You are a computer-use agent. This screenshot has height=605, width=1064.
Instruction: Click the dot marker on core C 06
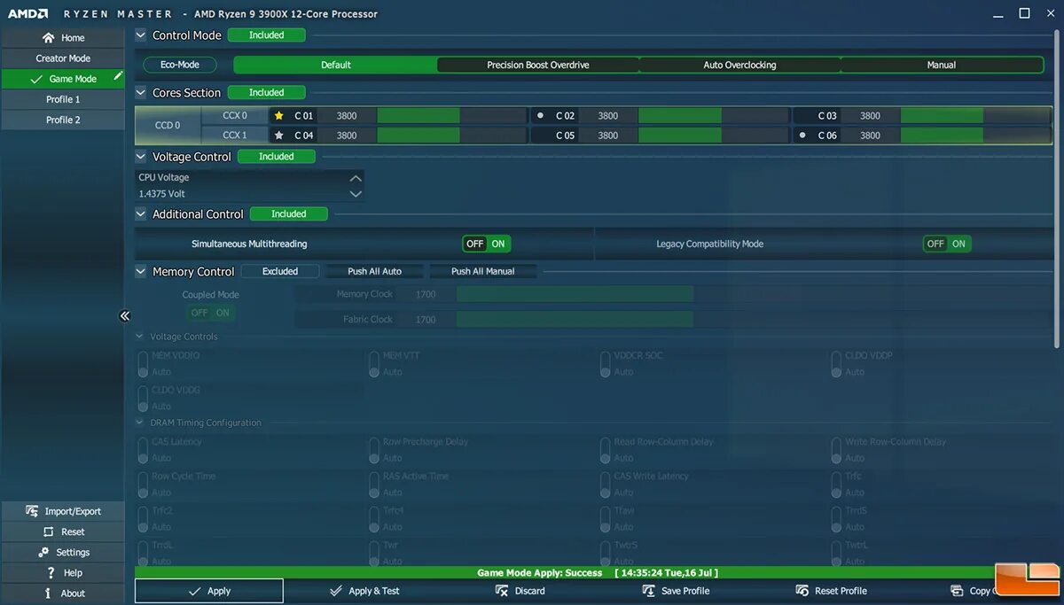click(x=802, y=136)
